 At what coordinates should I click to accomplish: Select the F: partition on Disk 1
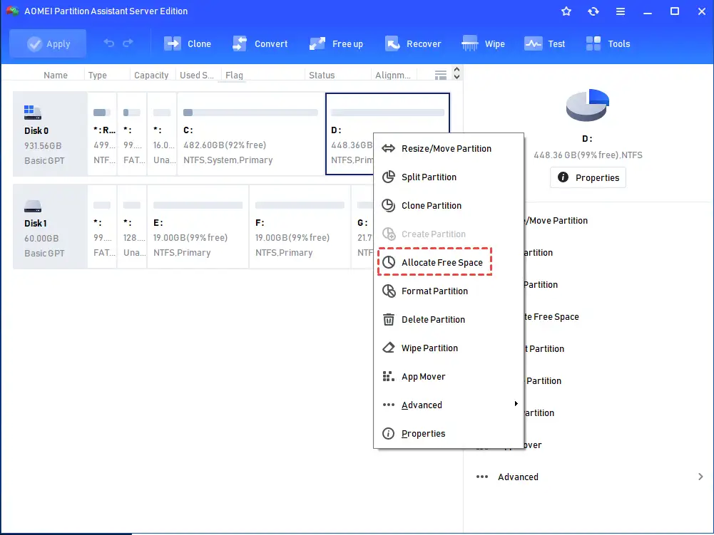300,227
